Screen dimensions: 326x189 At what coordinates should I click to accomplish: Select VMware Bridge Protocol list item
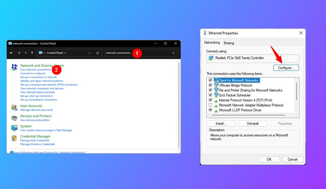coord(235,85)
